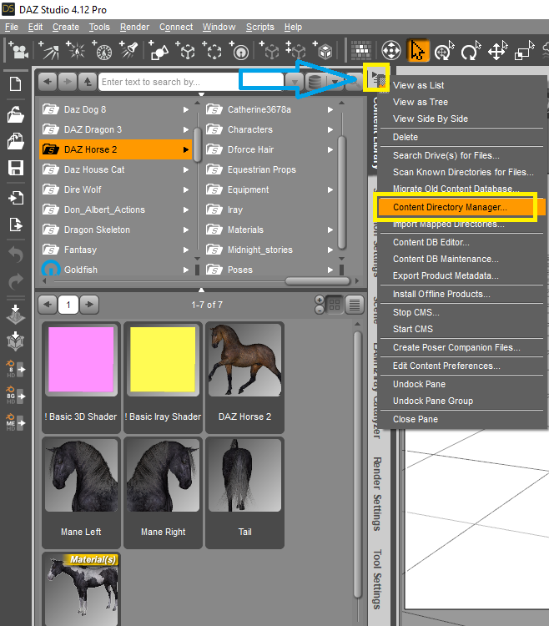Viewport: 549px width, 626px height.
Task: Select the DAZ Horse 2 thumbnail
Action: 244,377
